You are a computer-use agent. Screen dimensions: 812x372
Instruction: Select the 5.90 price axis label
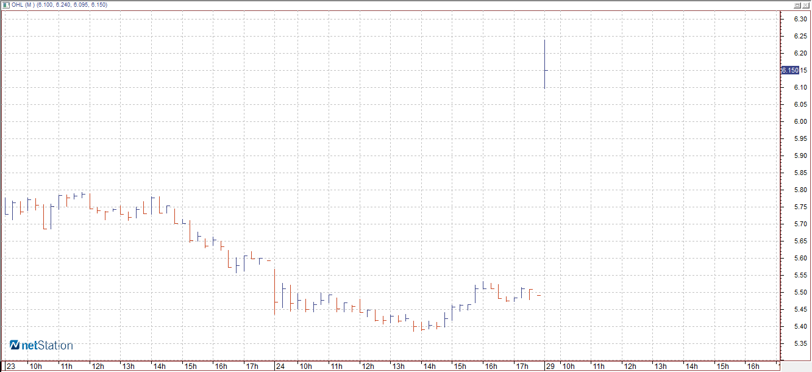coord(800,156)
